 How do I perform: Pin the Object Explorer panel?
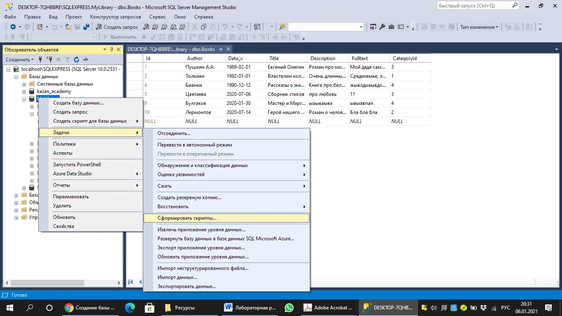111,49
